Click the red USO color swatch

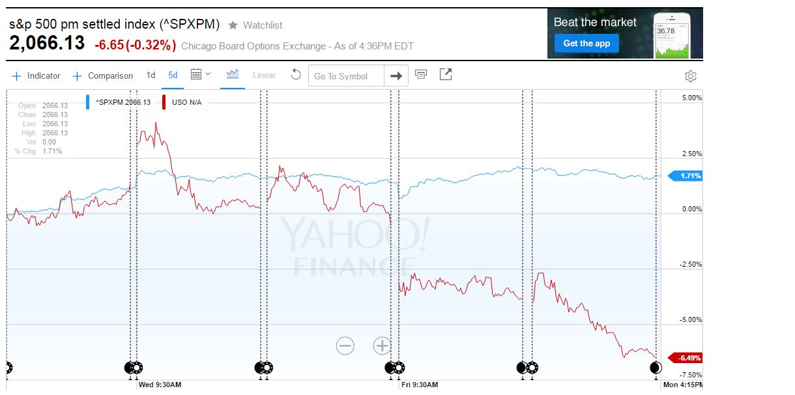(x=164, y=102)
